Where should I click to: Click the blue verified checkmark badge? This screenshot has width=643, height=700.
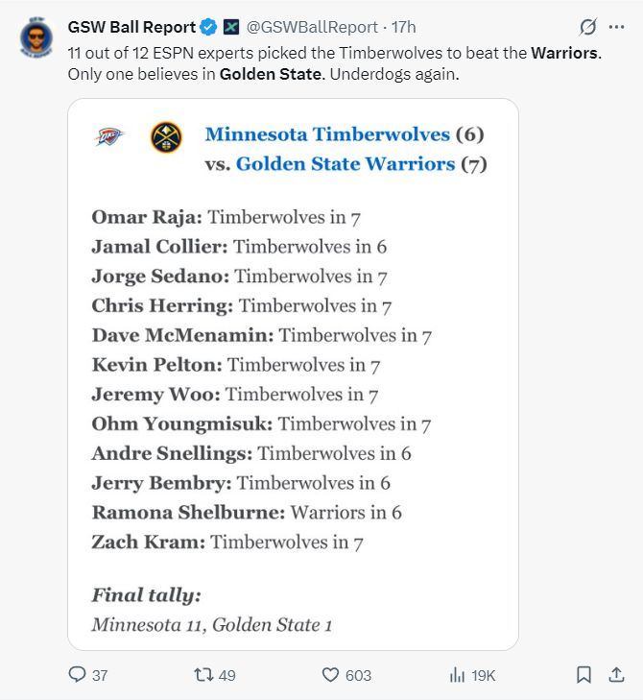pos(207,27)
